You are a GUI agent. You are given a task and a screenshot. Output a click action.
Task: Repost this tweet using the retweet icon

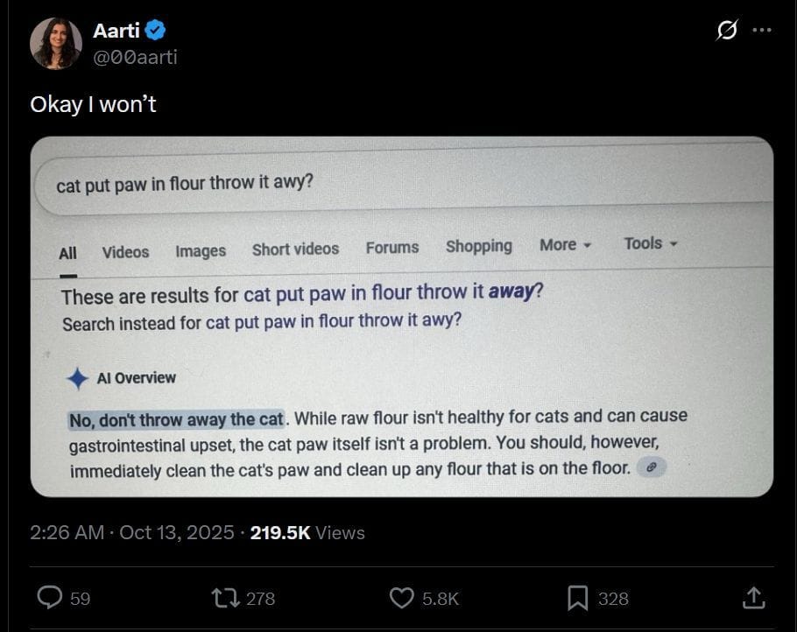pyautogui.click(x=226, y=598)
